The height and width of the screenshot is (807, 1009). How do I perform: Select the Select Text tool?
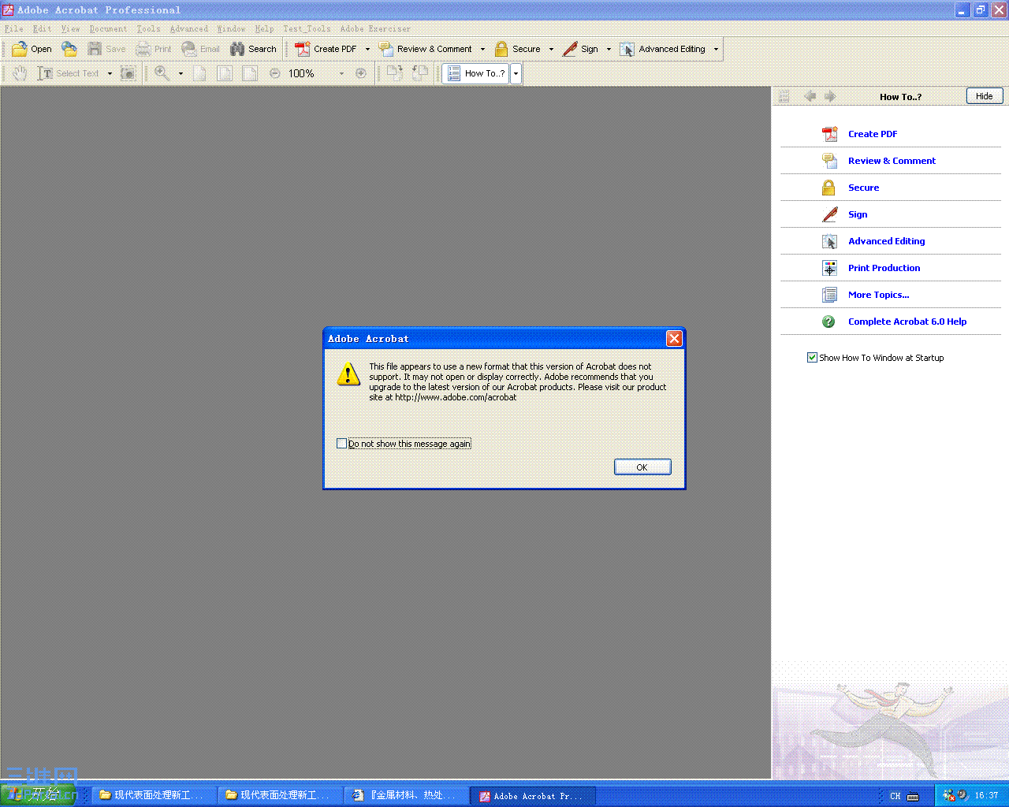coord(69,73)
